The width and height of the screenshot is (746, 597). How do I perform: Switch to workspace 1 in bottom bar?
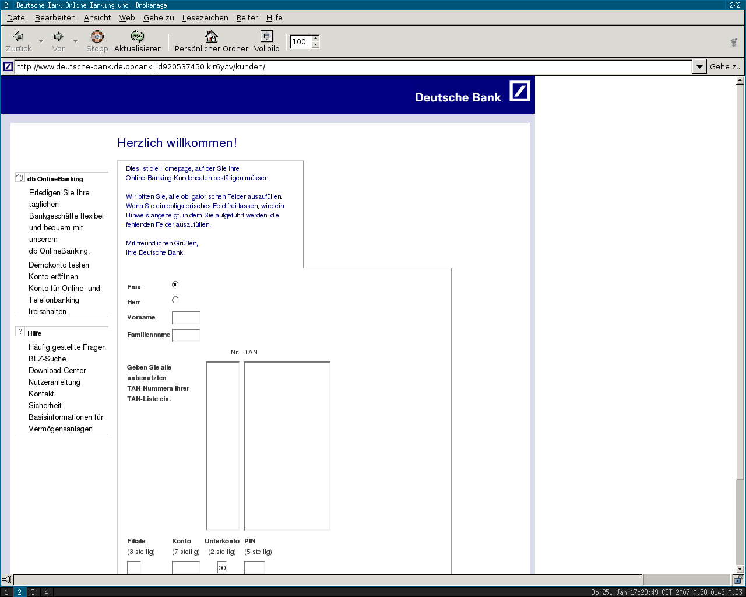click(6, 592)
